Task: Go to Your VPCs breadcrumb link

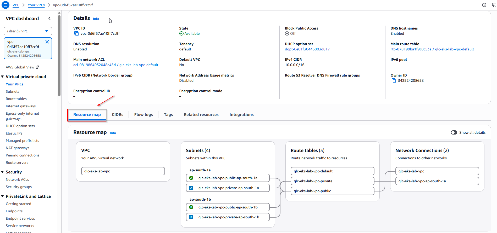Action: click(x=36, y=5)
